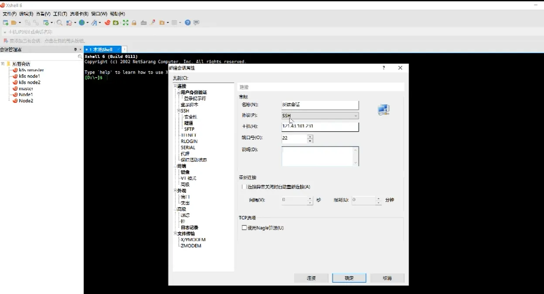Select RLOGIN in the category tree
This screenshot has height=294, width=544.
click(x=189, y=142)
